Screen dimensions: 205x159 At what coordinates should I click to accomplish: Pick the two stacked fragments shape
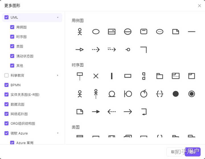144,76
